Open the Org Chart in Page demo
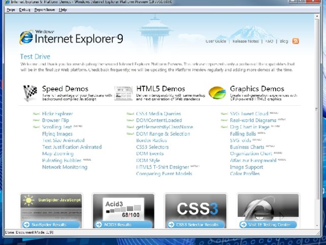Image resolution: width=326 pixels, height=245 pixels. 250,127
